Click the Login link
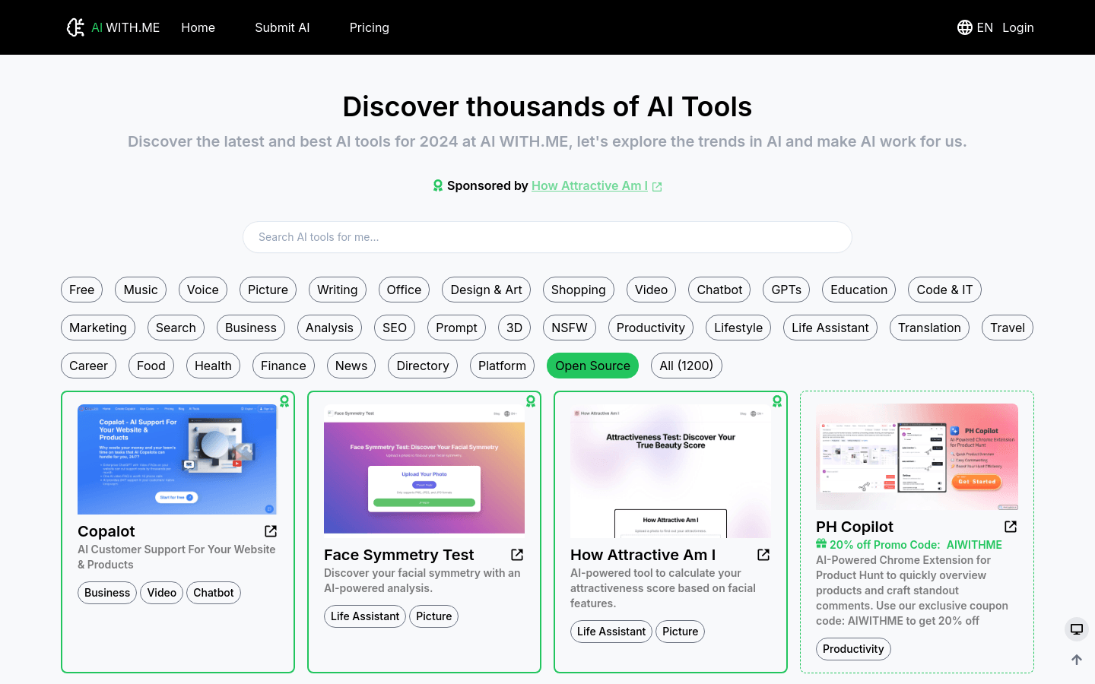This screenshot has height=684, width=1095. pyautogui.click(x=1018, y=27)
